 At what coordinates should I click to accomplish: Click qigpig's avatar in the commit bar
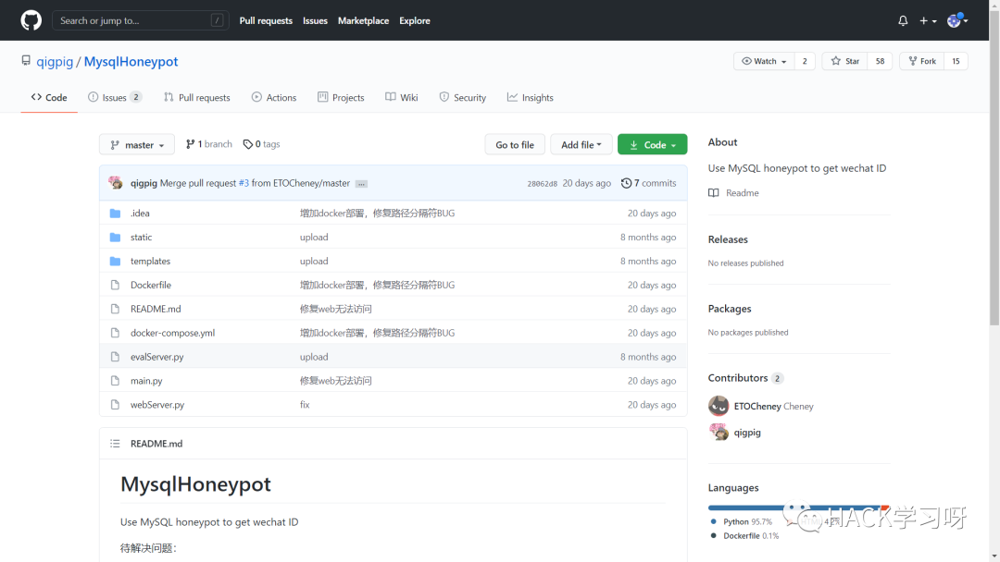tap(116, 183)
